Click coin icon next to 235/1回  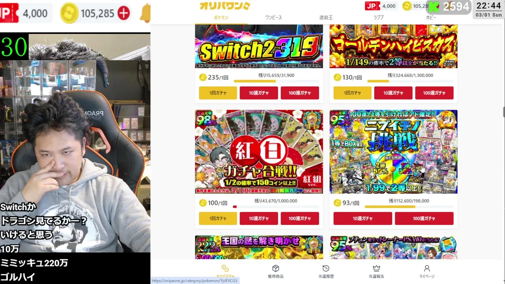[x=203, y=77]
